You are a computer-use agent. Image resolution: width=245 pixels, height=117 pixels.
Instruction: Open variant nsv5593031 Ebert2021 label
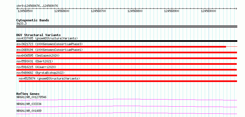click(35, 61)
